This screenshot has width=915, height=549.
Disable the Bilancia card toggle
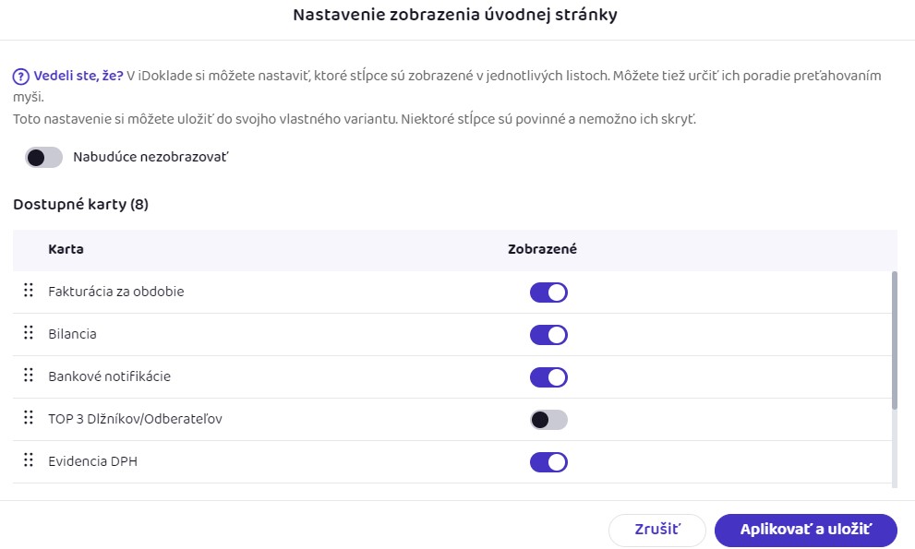click(548, 335)
